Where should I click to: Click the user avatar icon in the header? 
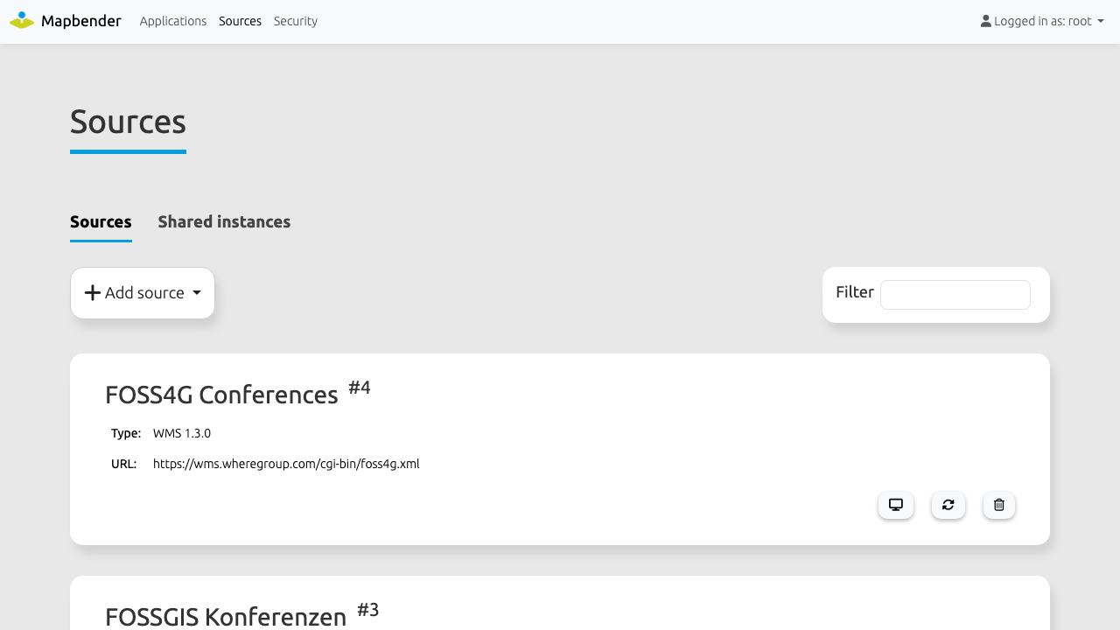click(986, 21)
